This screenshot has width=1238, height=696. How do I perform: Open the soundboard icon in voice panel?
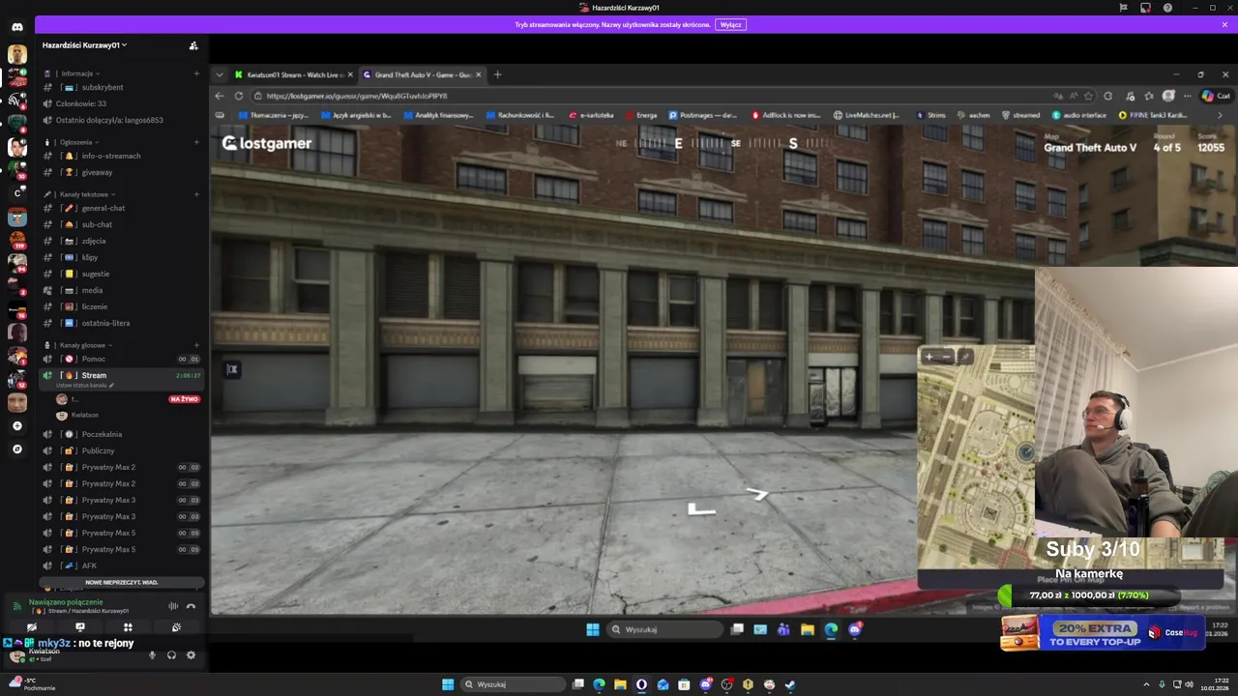tap(176, 627)
